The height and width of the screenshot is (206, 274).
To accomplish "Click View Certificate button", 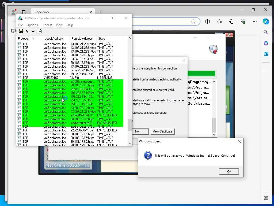I will (162, 131).
